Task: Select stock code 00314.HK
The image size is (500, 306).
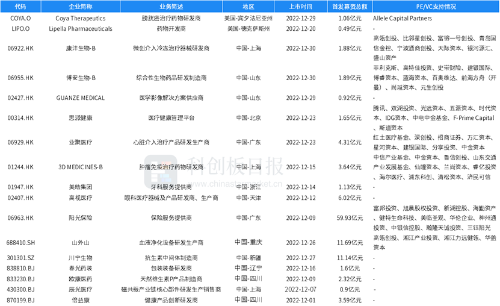Action: click(x=20, y=118)
